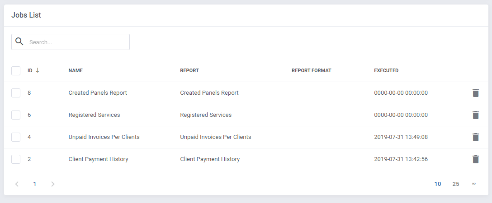
Task: Go to next page with right chevron
Action: (x=52, y=184)
